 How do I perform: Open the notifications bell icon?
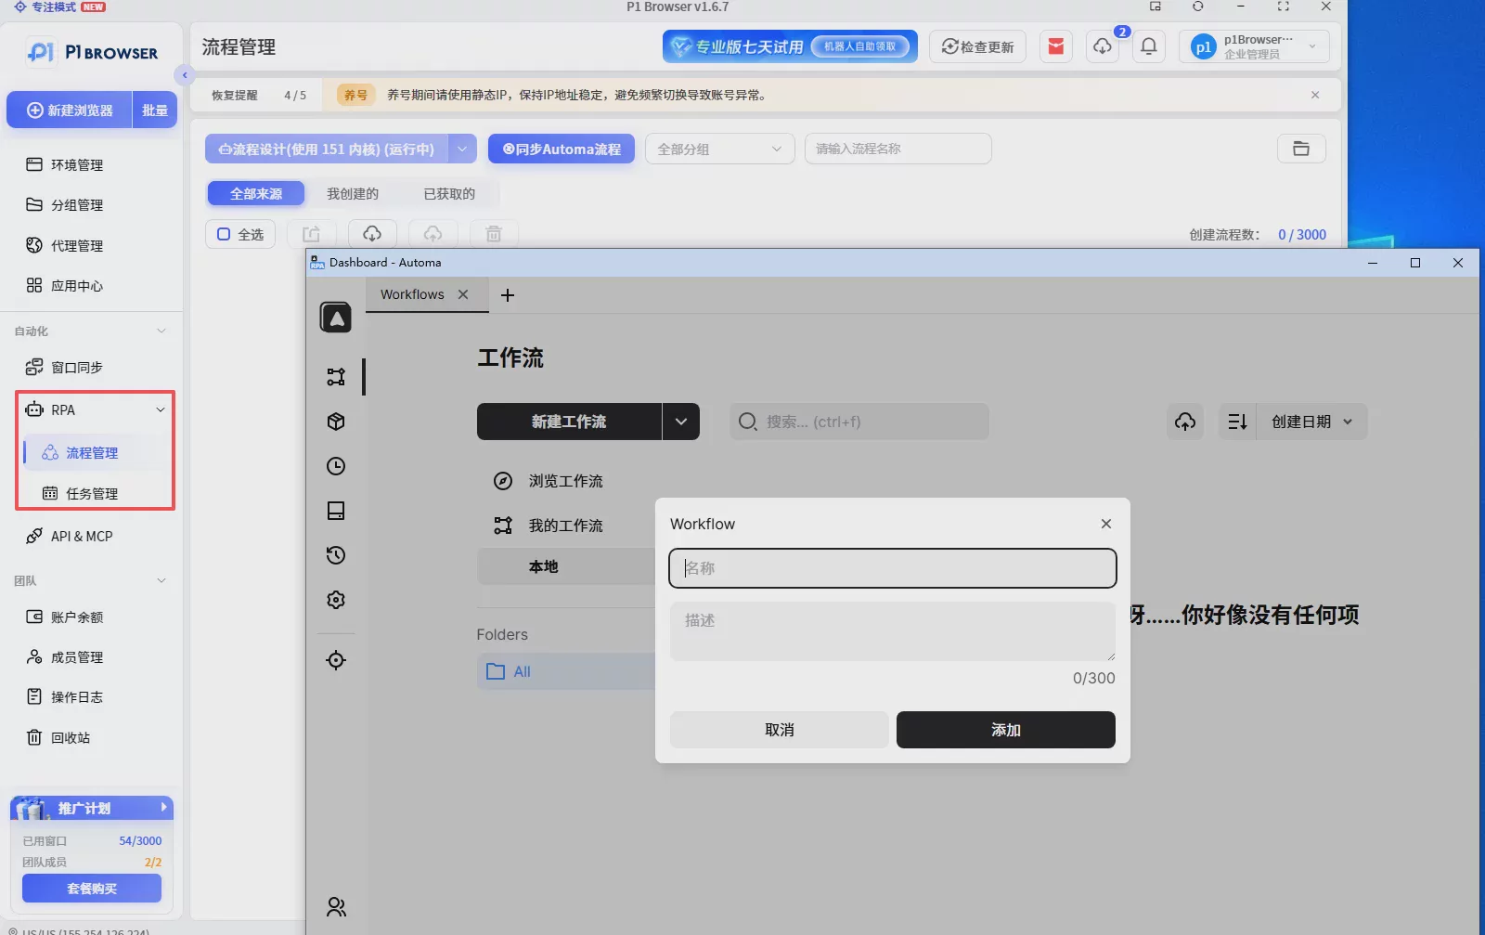point(1149,46)
